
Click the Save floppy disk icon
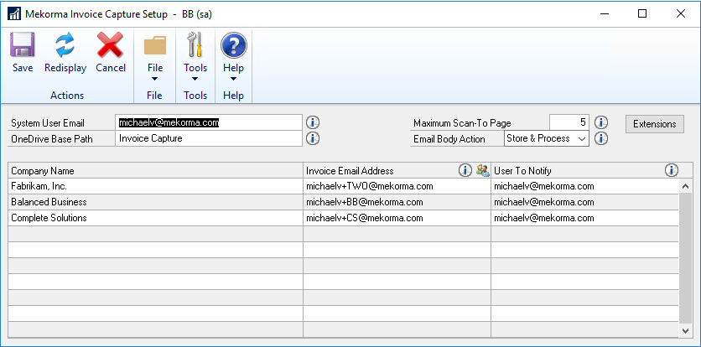23,45
